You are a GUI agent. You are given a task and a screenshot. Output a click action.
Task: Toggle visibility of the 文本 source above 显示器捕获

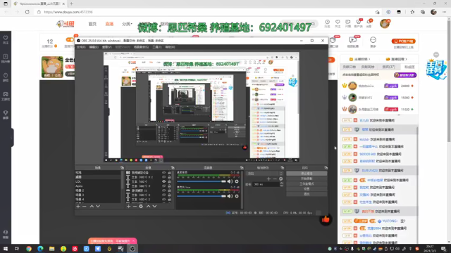tap(164, 186)
